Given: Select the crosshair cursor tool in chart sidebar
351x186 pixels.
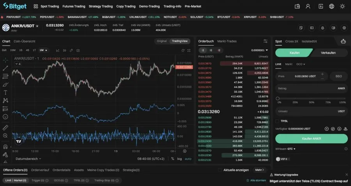Looking at the screenshot, I should point(5,60).
